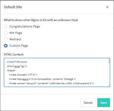Click the '<head>' line in the editor
This screenshot has width=114, height=111.
[x=11, y=70]
